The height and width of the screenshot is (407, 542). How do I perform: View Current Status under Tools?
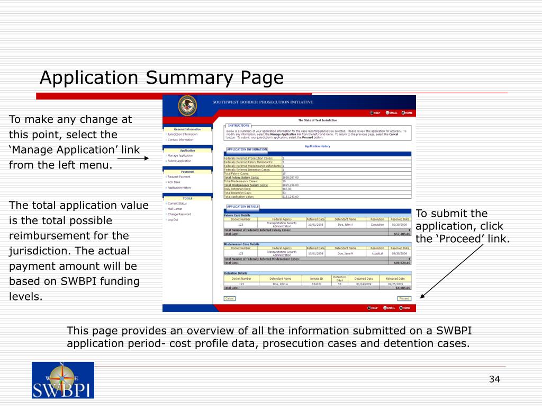coord(177,203)
